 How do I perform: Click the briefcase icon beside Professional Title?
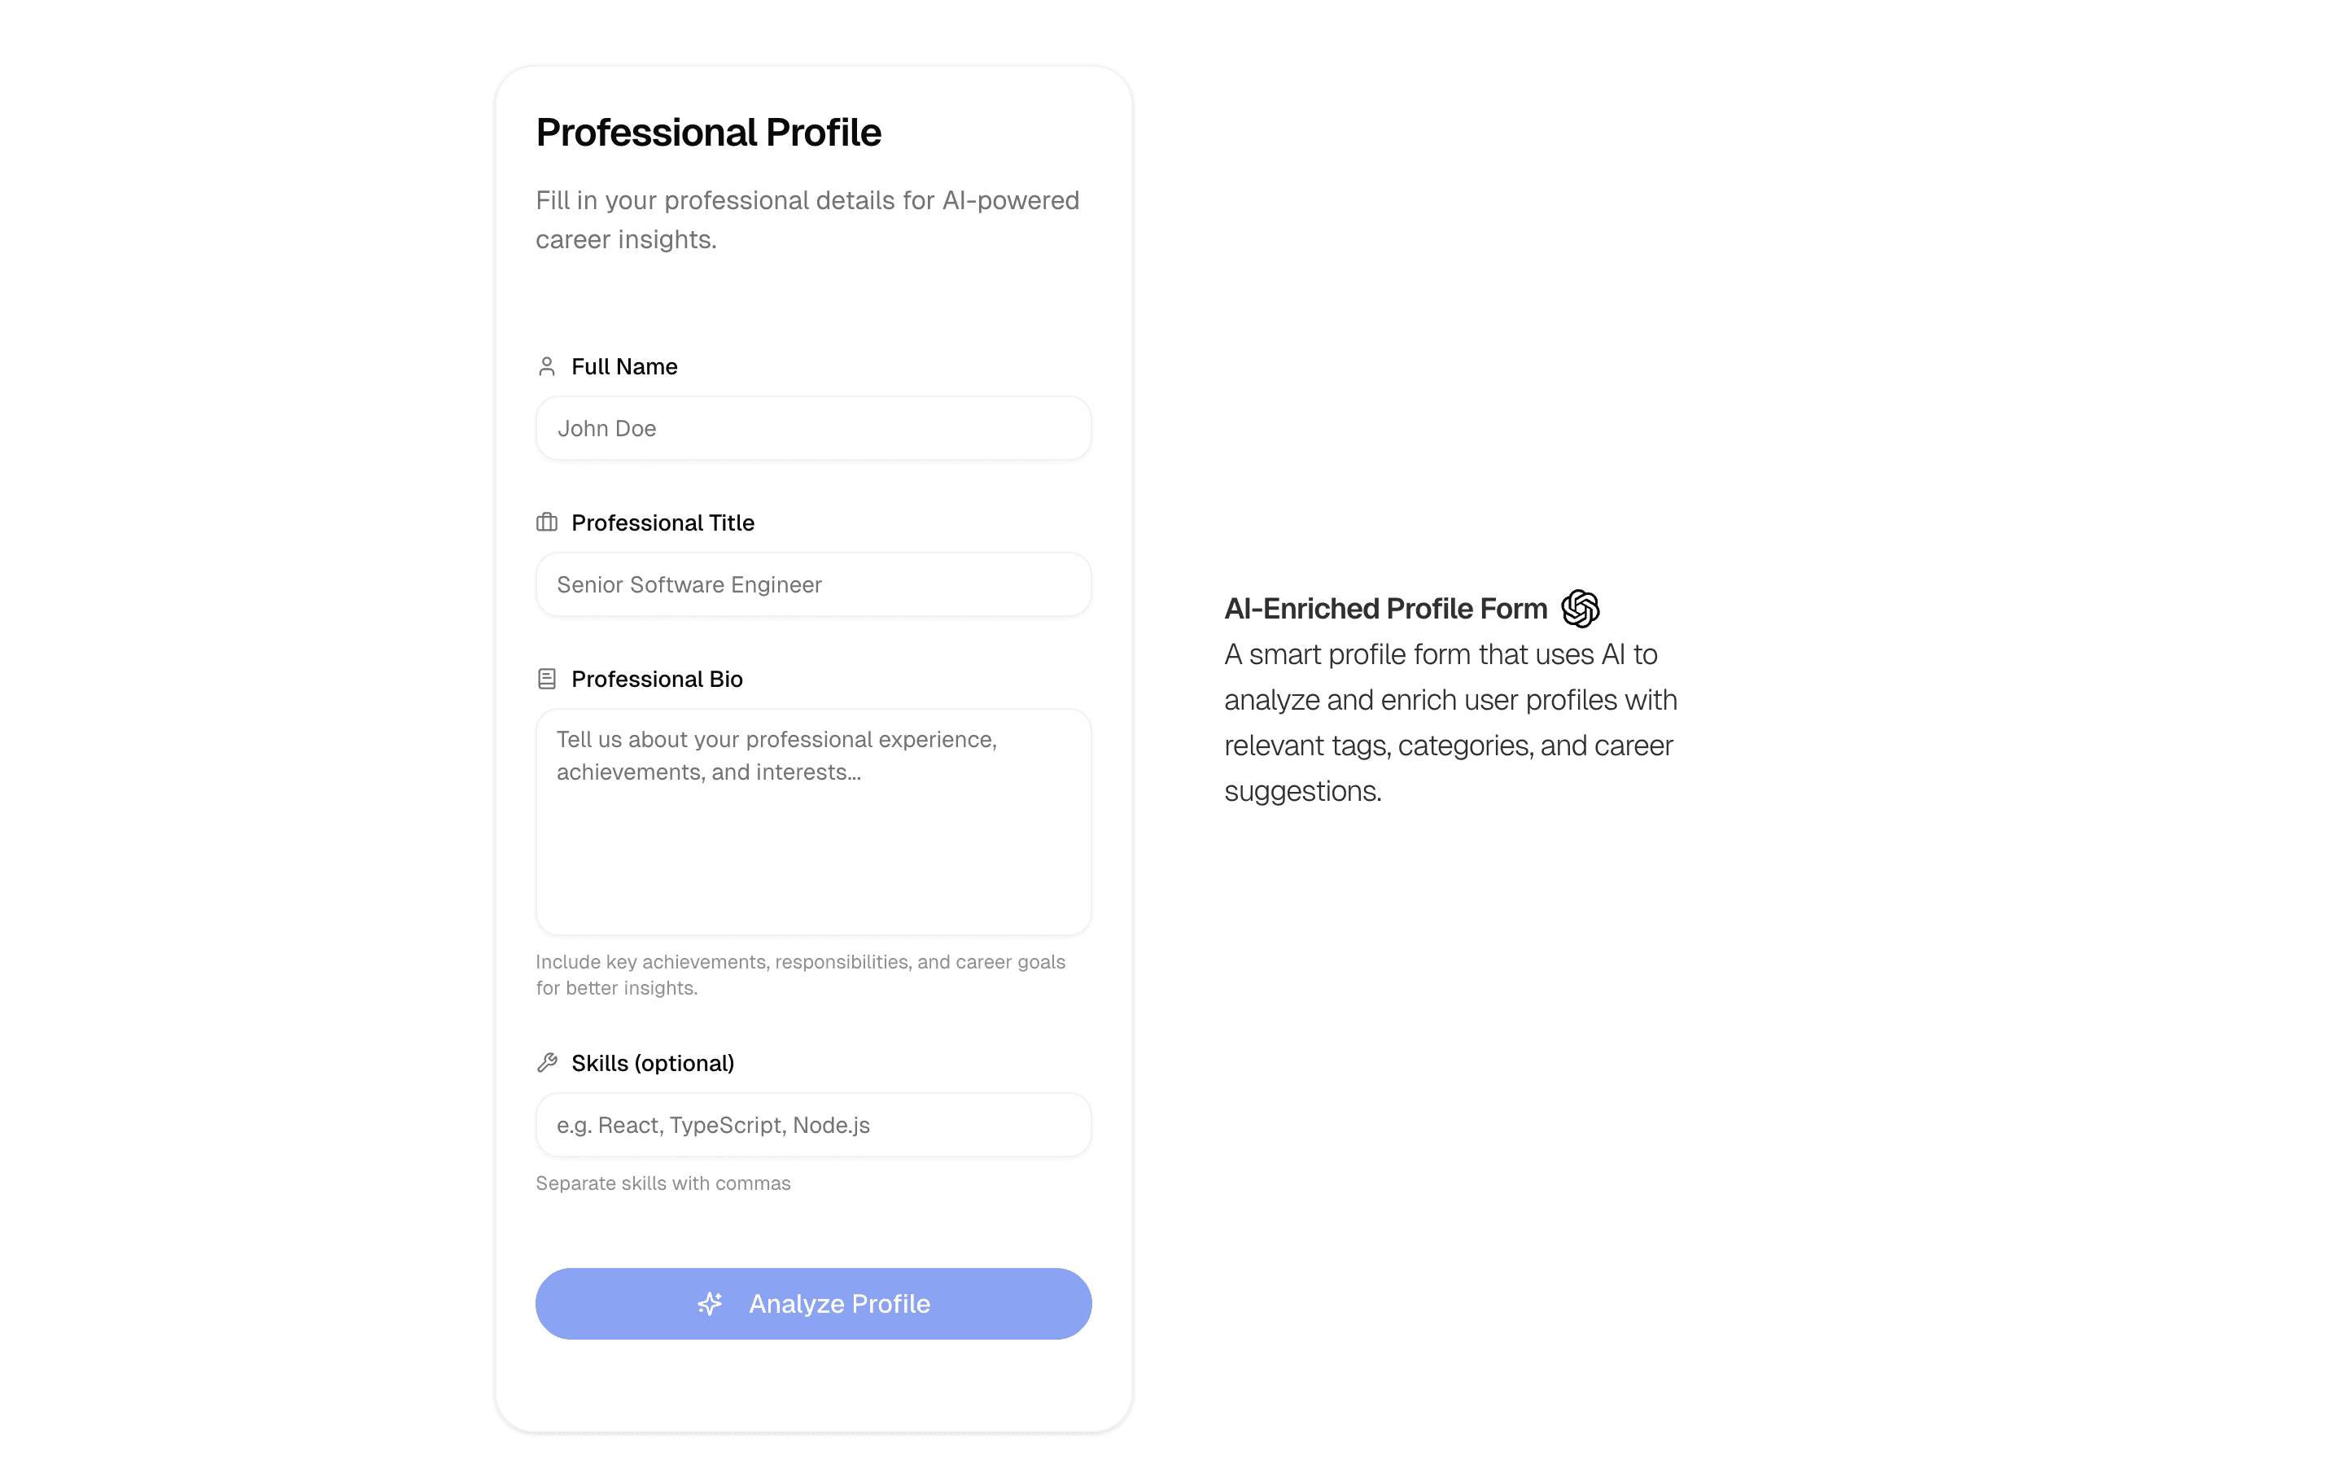coord(546,523)
